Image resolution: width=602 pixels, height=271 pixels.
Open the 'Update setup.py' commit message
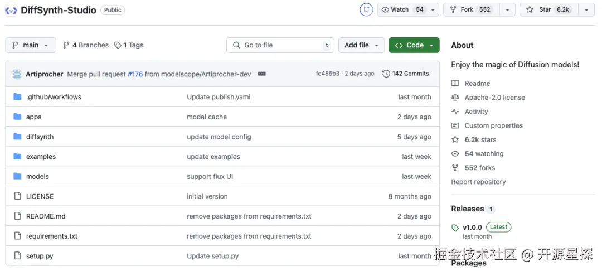(213, 256)
